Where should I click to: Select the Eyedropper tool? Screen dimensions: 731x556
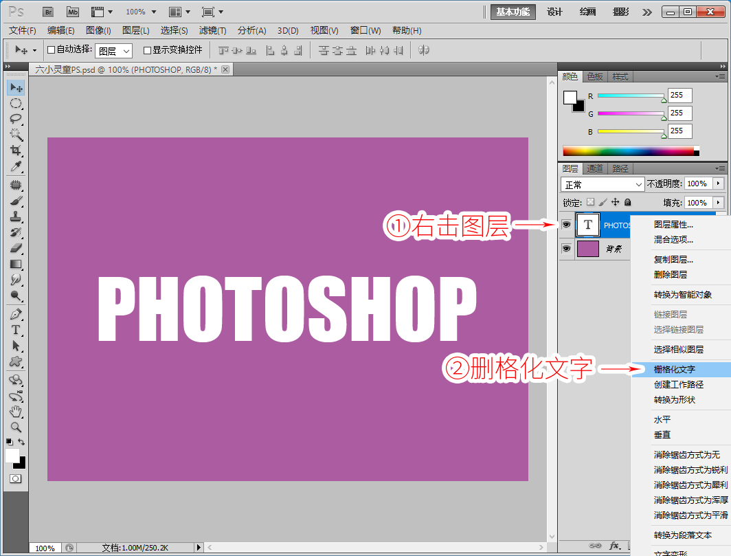pos(16,166)
